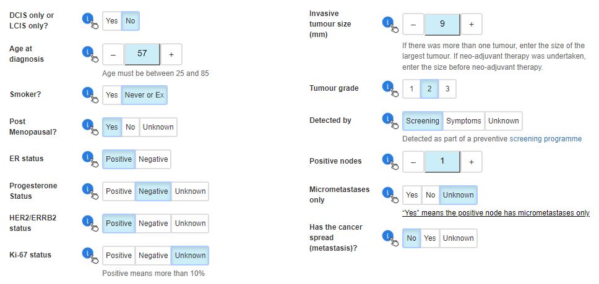Image resolution: width=599 pixels, height=284 pixels.
Task: Open the screening programme link
Action: (x=546, y=139)
